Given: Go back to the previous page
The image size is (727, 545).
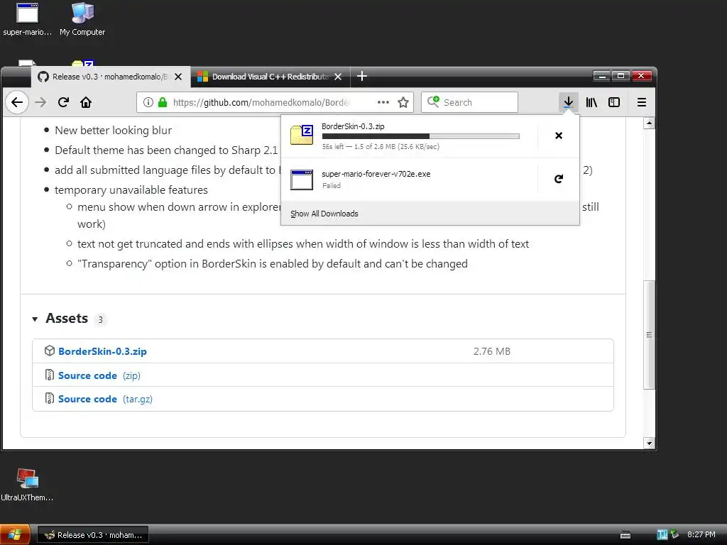Looking at the screenshot, I should (x=17, y=102).
